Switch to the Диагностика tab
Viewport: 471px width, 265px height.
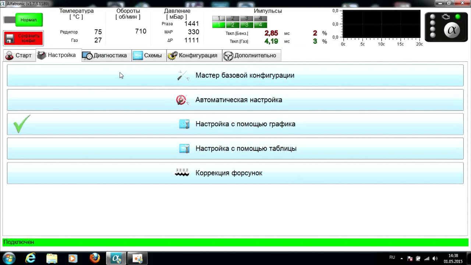click(x=106, y=56)
